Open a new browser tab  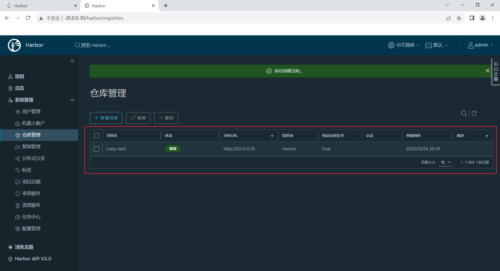pos(166,5)
